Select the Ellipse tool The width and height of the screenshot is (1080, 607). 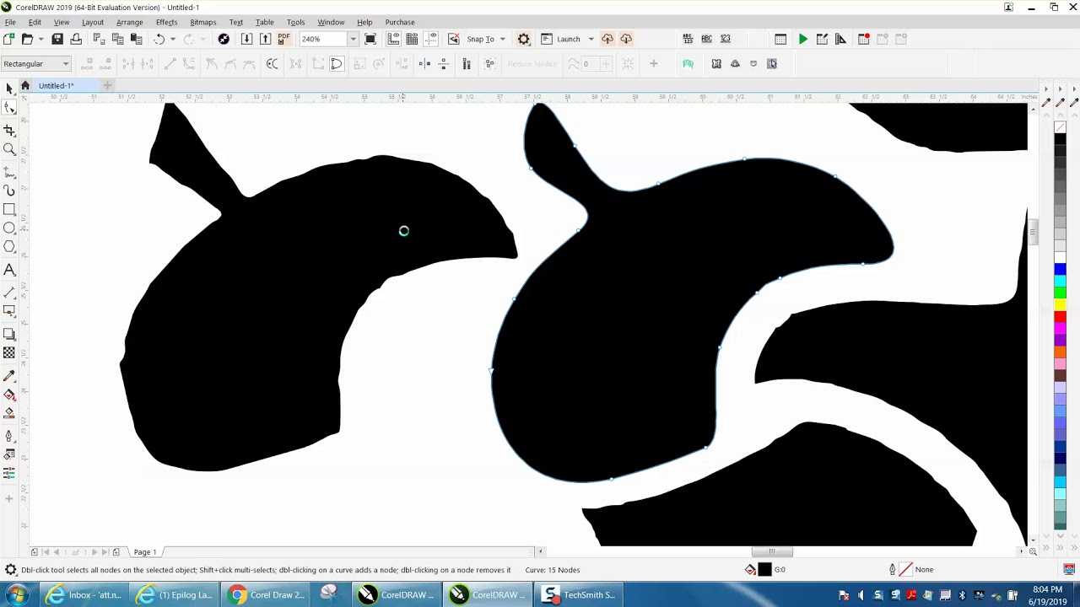pyautogui.click(x=9, y=228)
